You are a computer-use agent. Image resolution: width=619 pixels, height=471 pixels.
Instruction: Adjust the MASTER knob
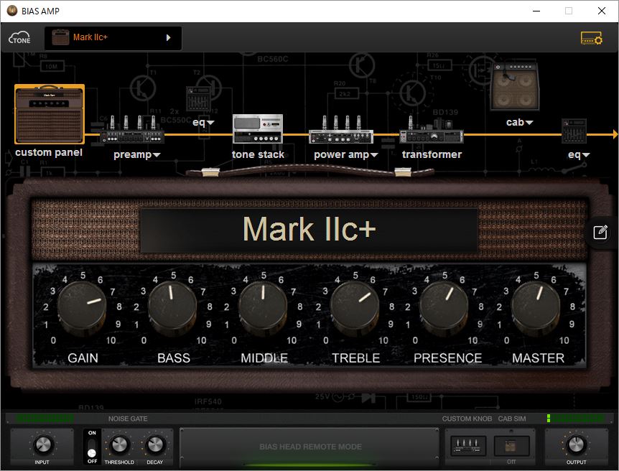point(536,307)
